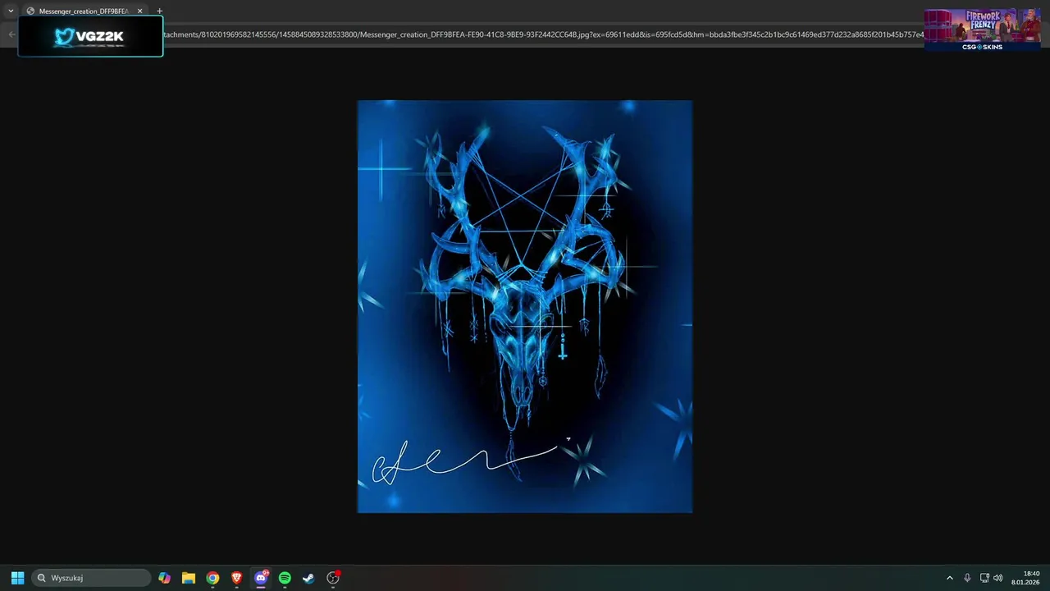Expand the hidden system tray icons
1050x591 pixels.
point(950,578)
